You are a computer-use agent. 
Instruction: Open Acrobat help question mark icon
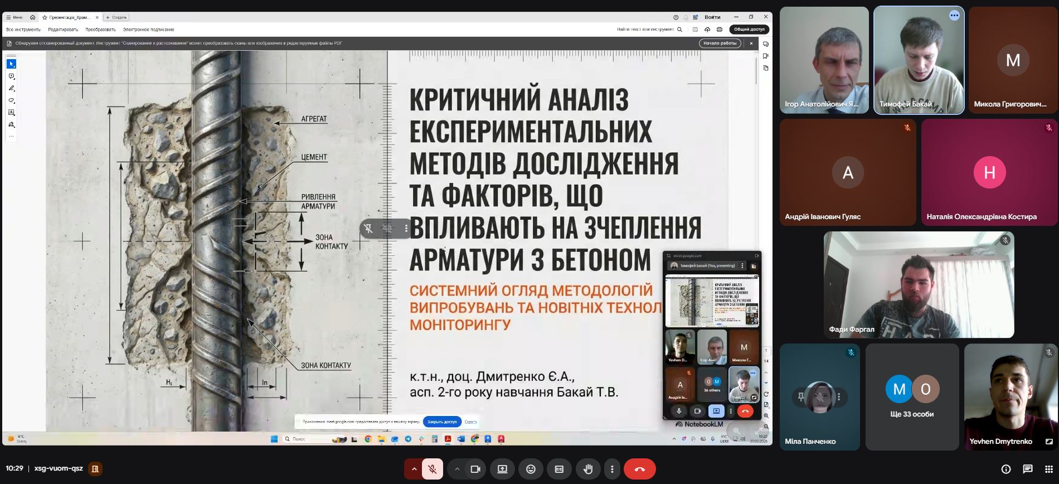(676, 17)
